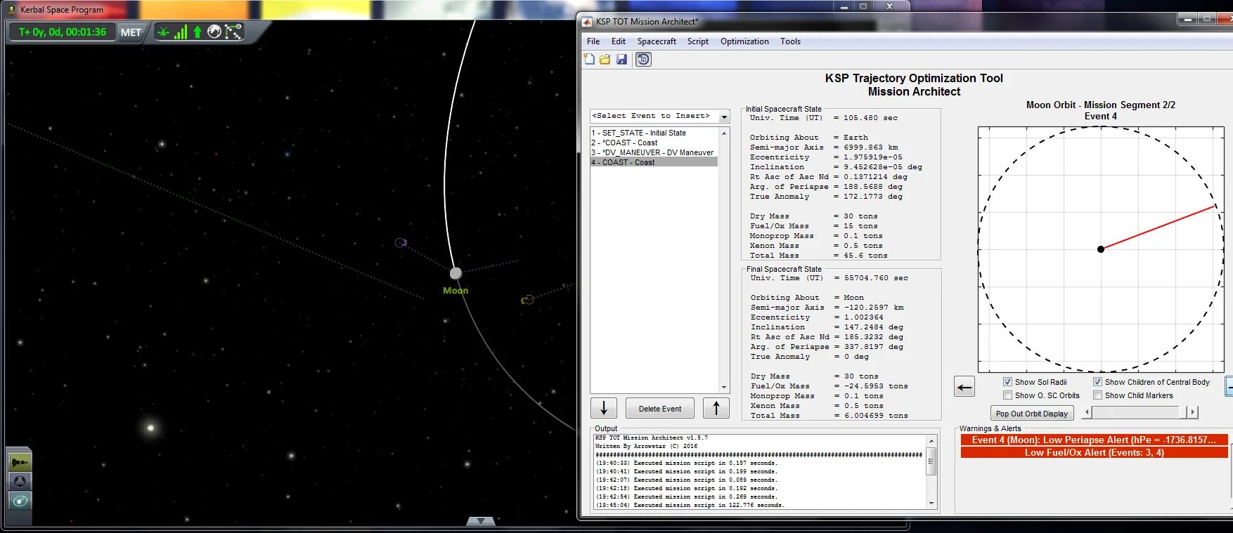Click the green up-arrow icon in KSP toolbar
This screenshot has width=1233, height=533.
(198, 32)
